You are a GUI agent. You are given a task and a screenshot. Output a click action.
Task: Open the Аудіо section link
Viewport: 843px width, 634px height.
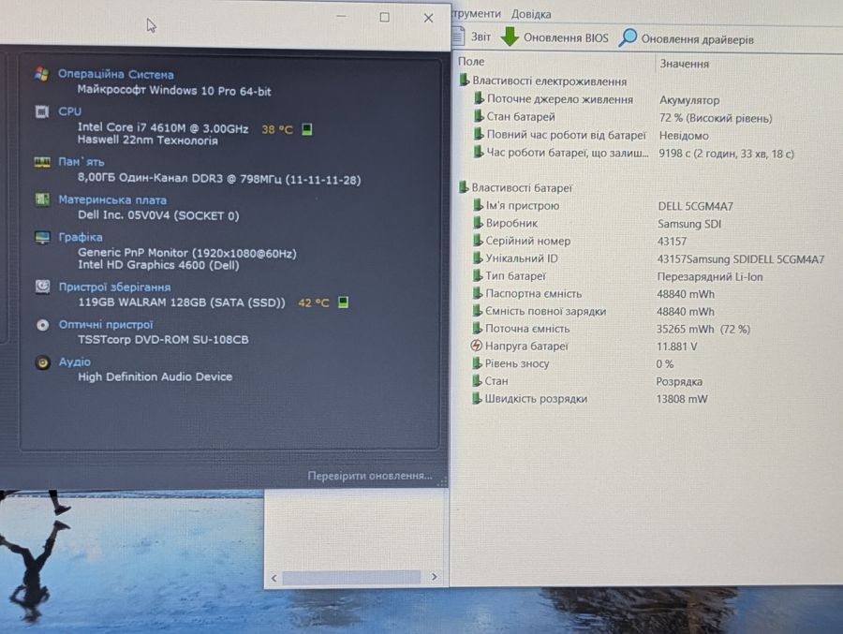tap(74, 361)
